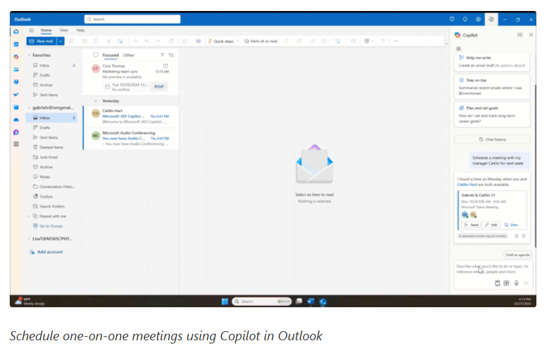Sort the message list with the arrows icon

(x=171, y=55)
